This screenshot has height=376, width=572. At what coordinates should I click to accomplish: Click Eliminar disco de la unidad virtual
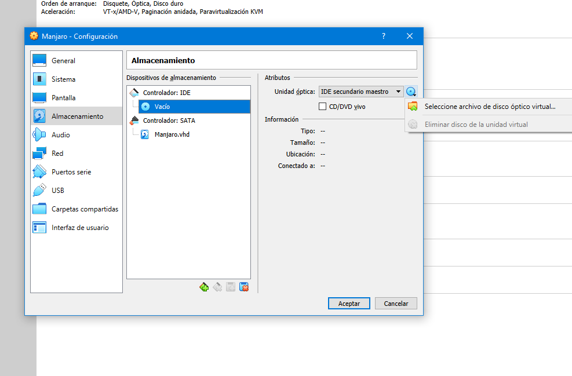coord(489,125)
